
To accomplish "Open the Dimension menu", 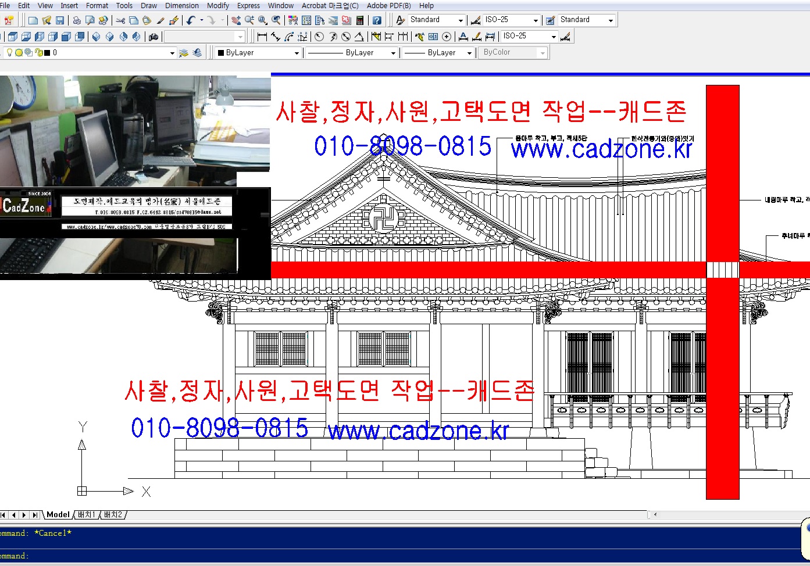I will tap(182, 5).
